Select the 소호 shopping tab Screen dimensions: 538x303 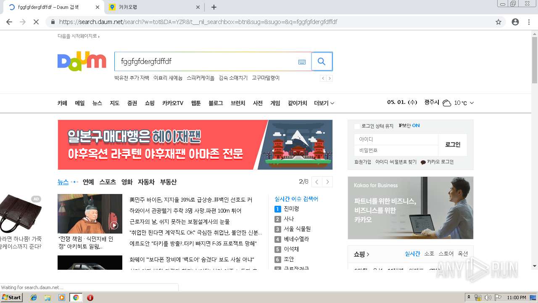429,254
